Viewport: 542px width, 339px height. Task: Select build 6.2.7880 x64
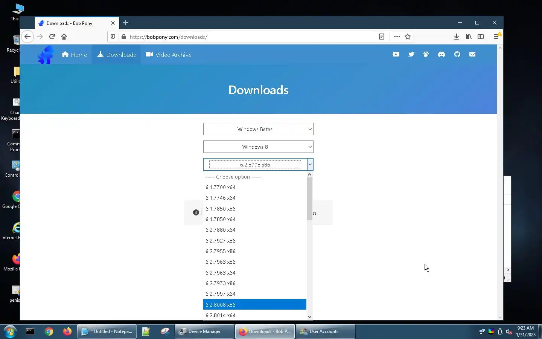(255, 230)
